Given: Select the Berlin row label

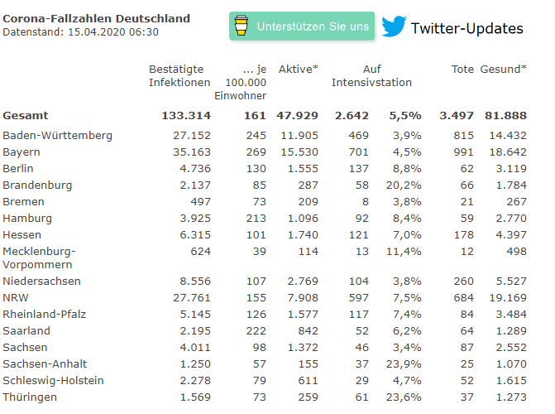Looking at the screenshot, I should 17,168.
